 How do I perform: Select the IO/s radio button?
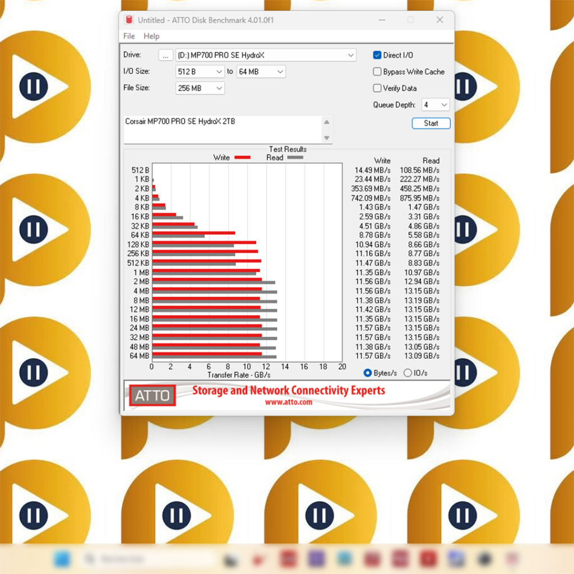click(408, 373)
